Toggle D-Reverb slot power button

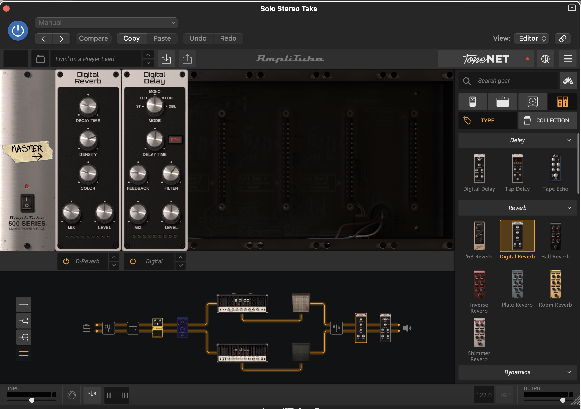66,261
